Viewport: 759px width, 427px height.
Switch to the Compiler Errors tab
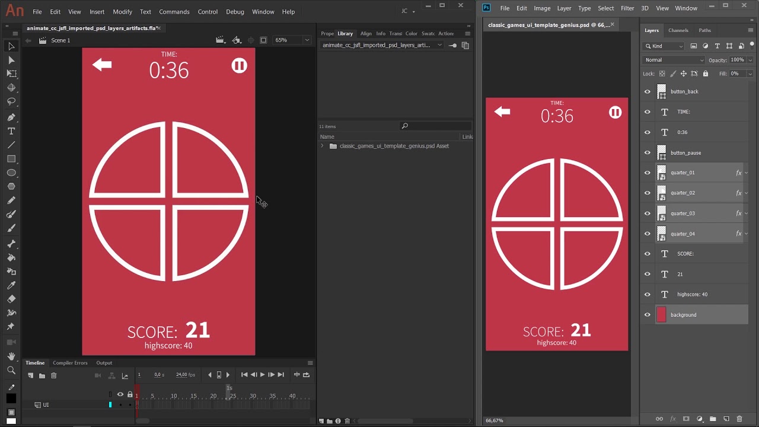70,363
